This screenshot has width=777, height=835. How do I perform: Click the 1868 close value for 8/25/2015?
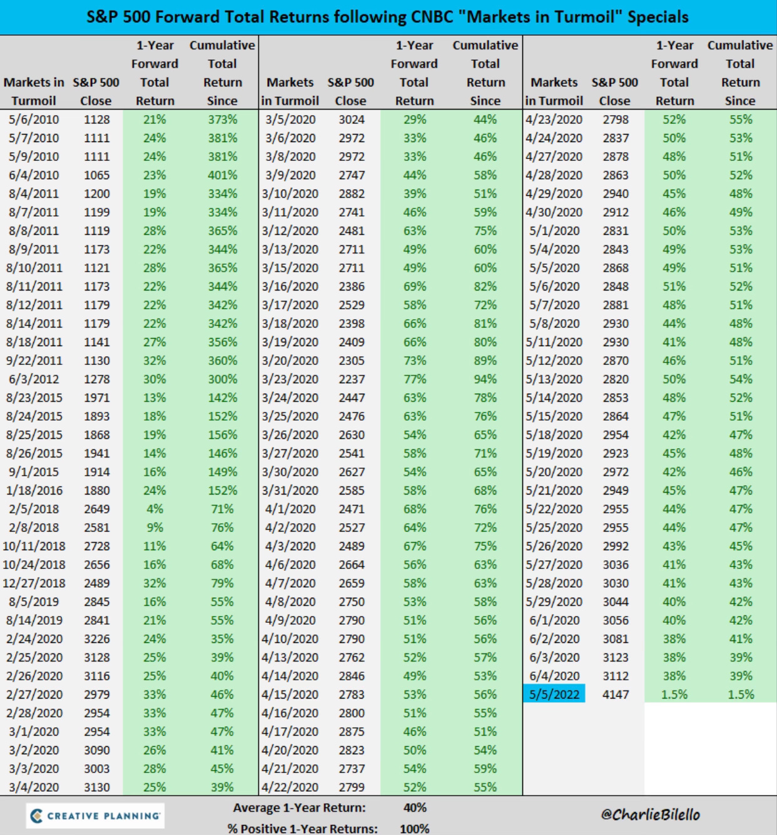coord(96,434)
